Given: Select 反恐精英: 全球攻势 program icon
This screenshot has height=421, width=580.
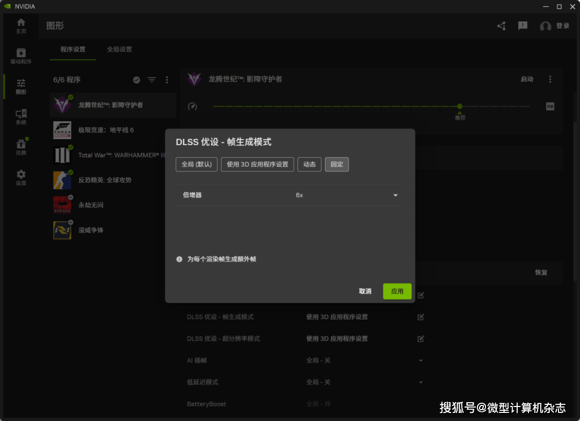Looking at the screenshot, I should pyautogui.click(x=62, y=180).
